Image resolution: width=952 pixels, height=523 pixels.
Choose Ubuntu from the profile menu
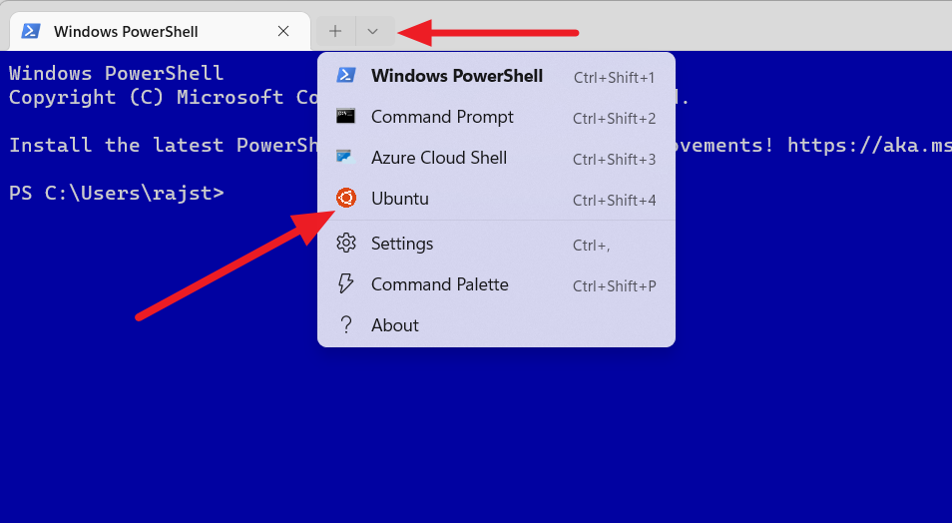tap(496, 199)
